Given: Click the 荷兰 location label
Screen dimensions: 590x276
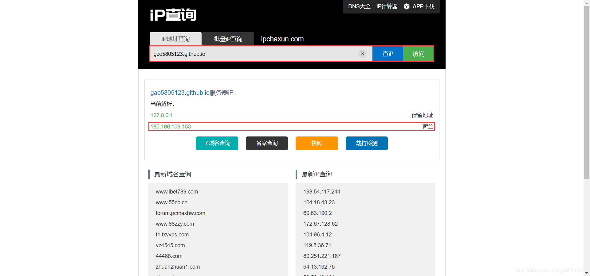Looking at the screenshot, I should click(x=427, y=127).
